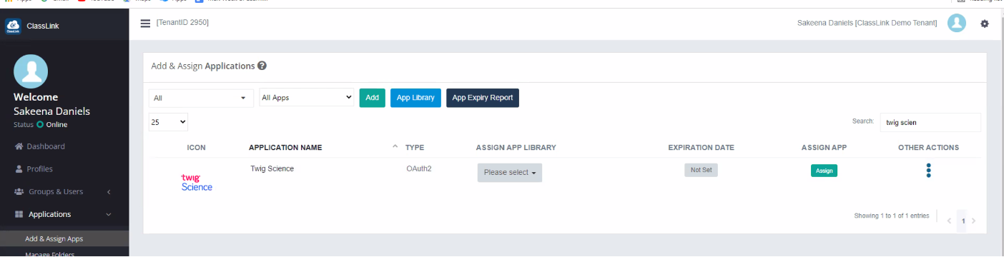Click the Icon column header

click(x=196, y=147)
